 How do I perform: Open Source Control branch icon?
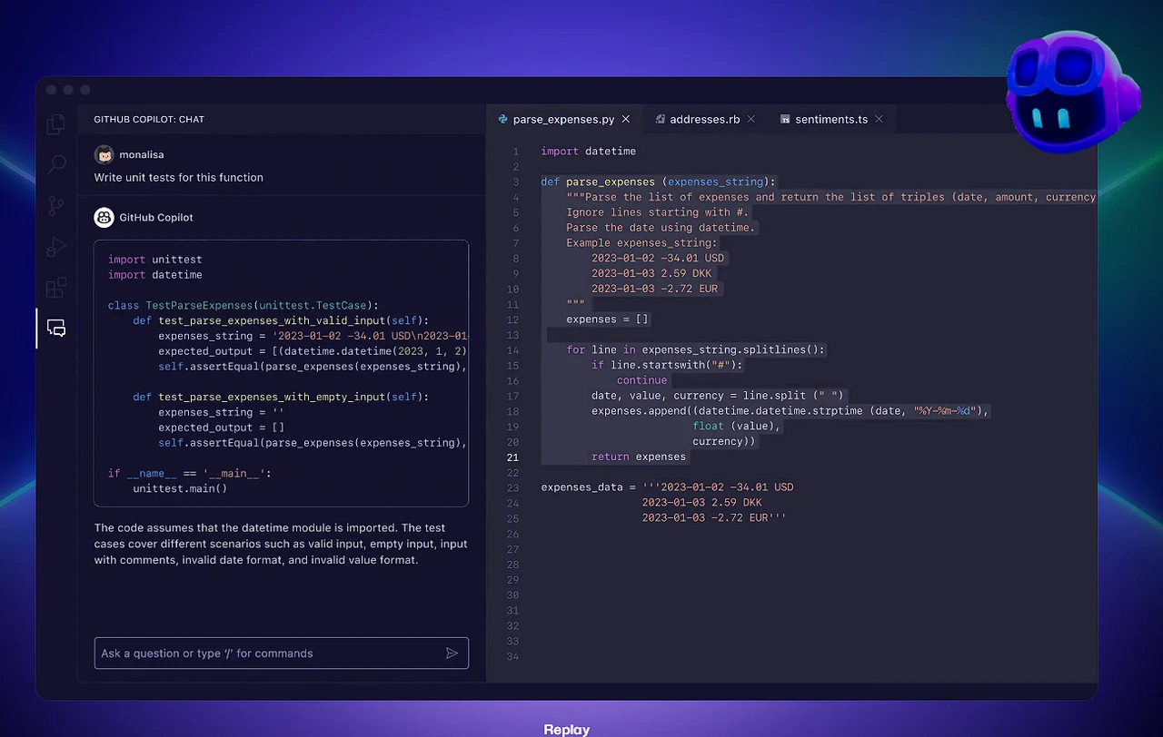click(x=56, y=206)
